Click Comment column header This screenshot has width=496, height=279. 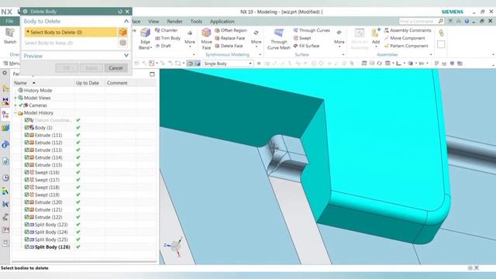tap(117, 83)
